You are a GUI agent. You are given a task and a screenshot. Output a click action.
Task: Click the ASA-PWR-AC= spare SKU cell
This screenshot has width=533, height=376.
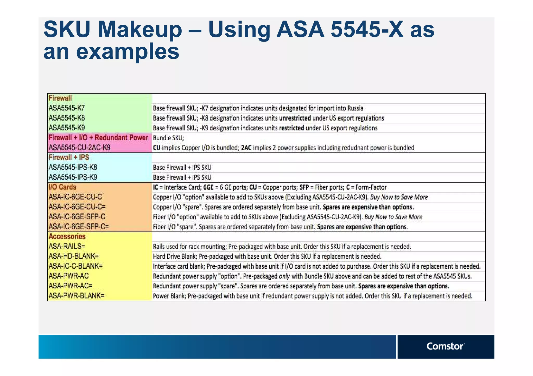[70, 286]
